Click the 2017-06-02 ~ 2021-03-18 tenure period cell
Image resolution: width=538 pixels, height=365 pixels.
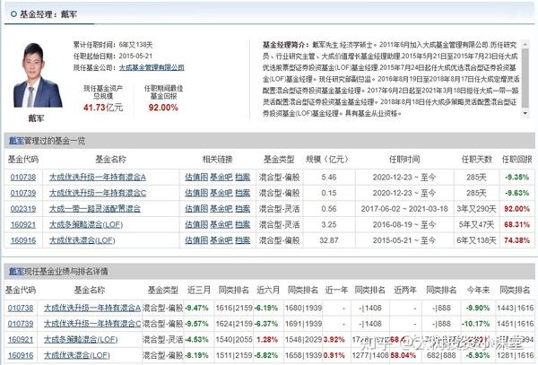tap(404, 209)
